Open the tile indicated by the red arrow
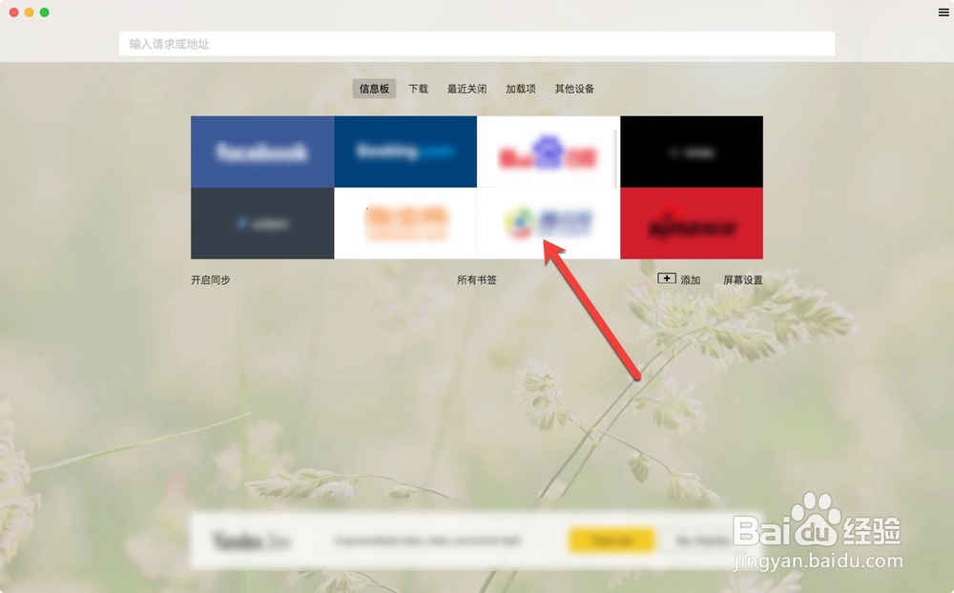The width and height of the screenshot is (954, 593). [549, 223]
